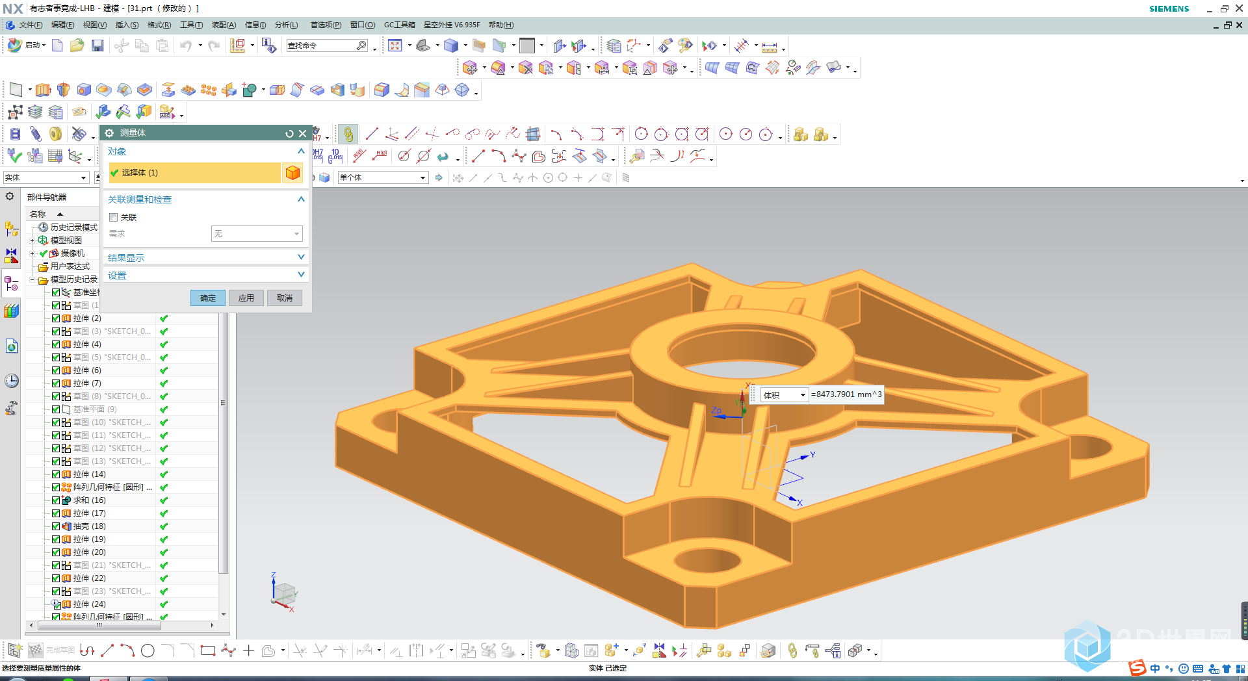Click the Undo arrow icon
Screen dimensions: 1248x681
click(x=186, y=45)
